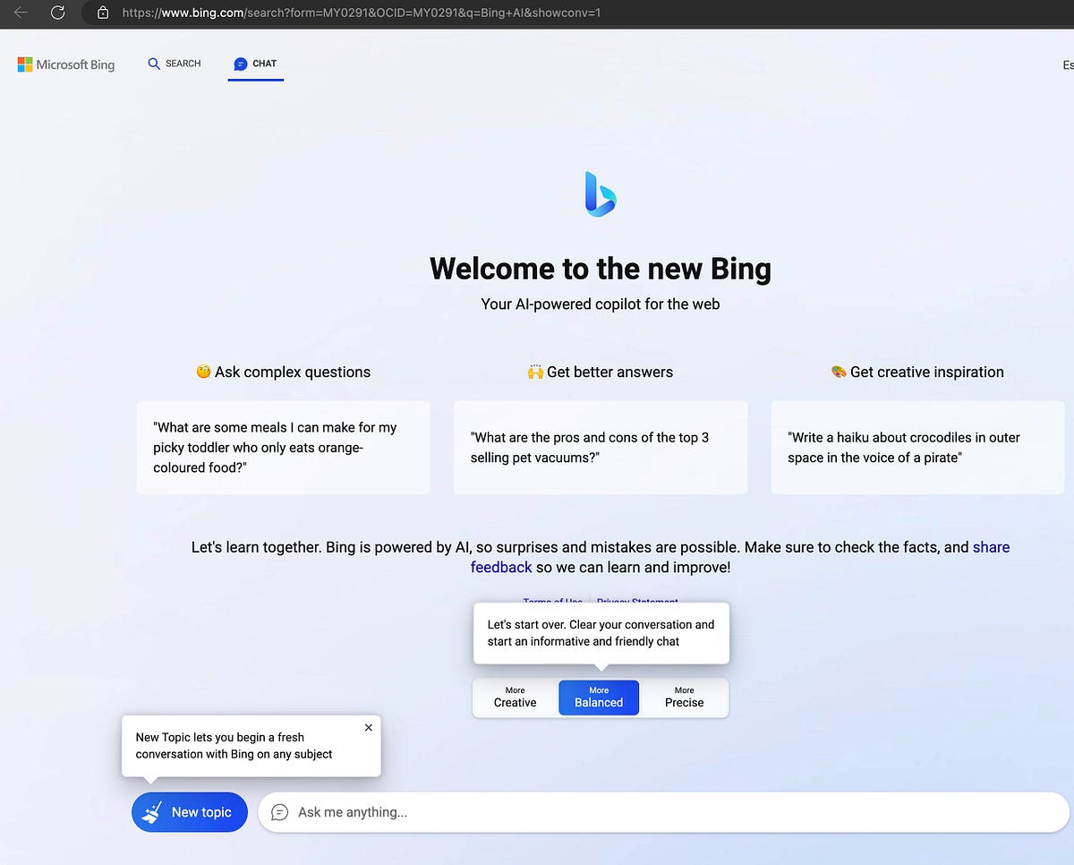1074x865 pixels.
Task: Select the magnifying glass Search icon
Action: pos(154,64)
